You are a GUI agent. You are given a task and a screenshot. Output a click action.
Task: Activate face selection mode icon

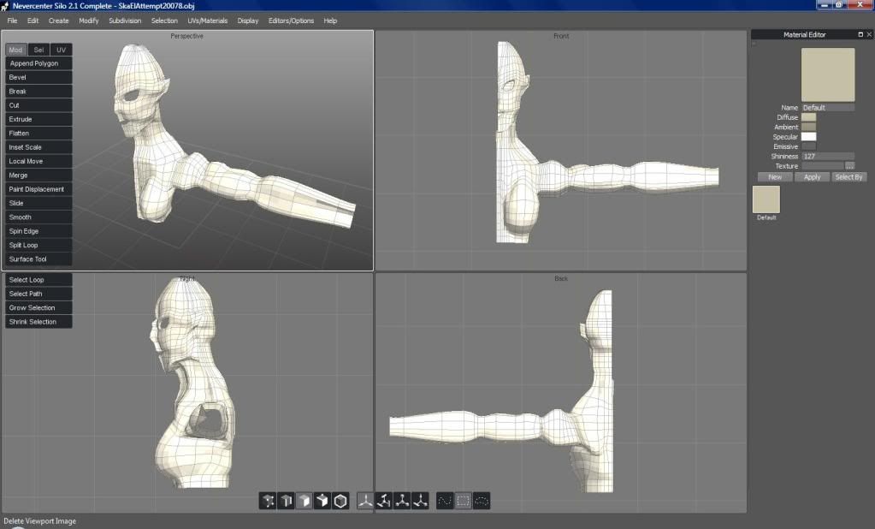304,501
